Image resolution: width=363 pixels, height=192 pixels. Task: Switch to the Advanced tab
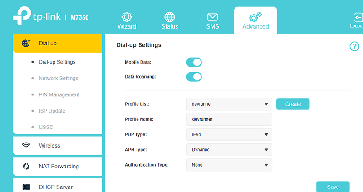tap(255, 20)
